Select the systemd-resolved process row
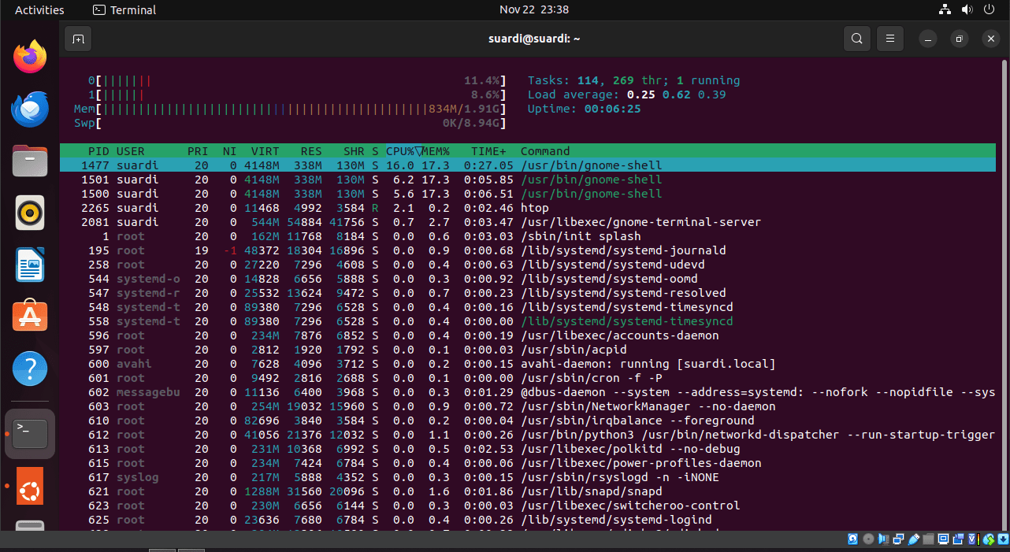The width and height of the screenshot is (1010, 552). point(528,293)
